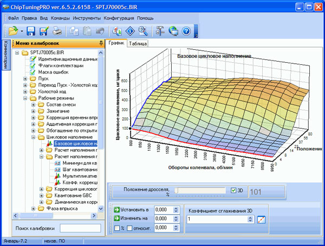This screenshot has width=325, height=246.
Task: Expand the Холостой ход folder
Action: click(x=25, y=92)
